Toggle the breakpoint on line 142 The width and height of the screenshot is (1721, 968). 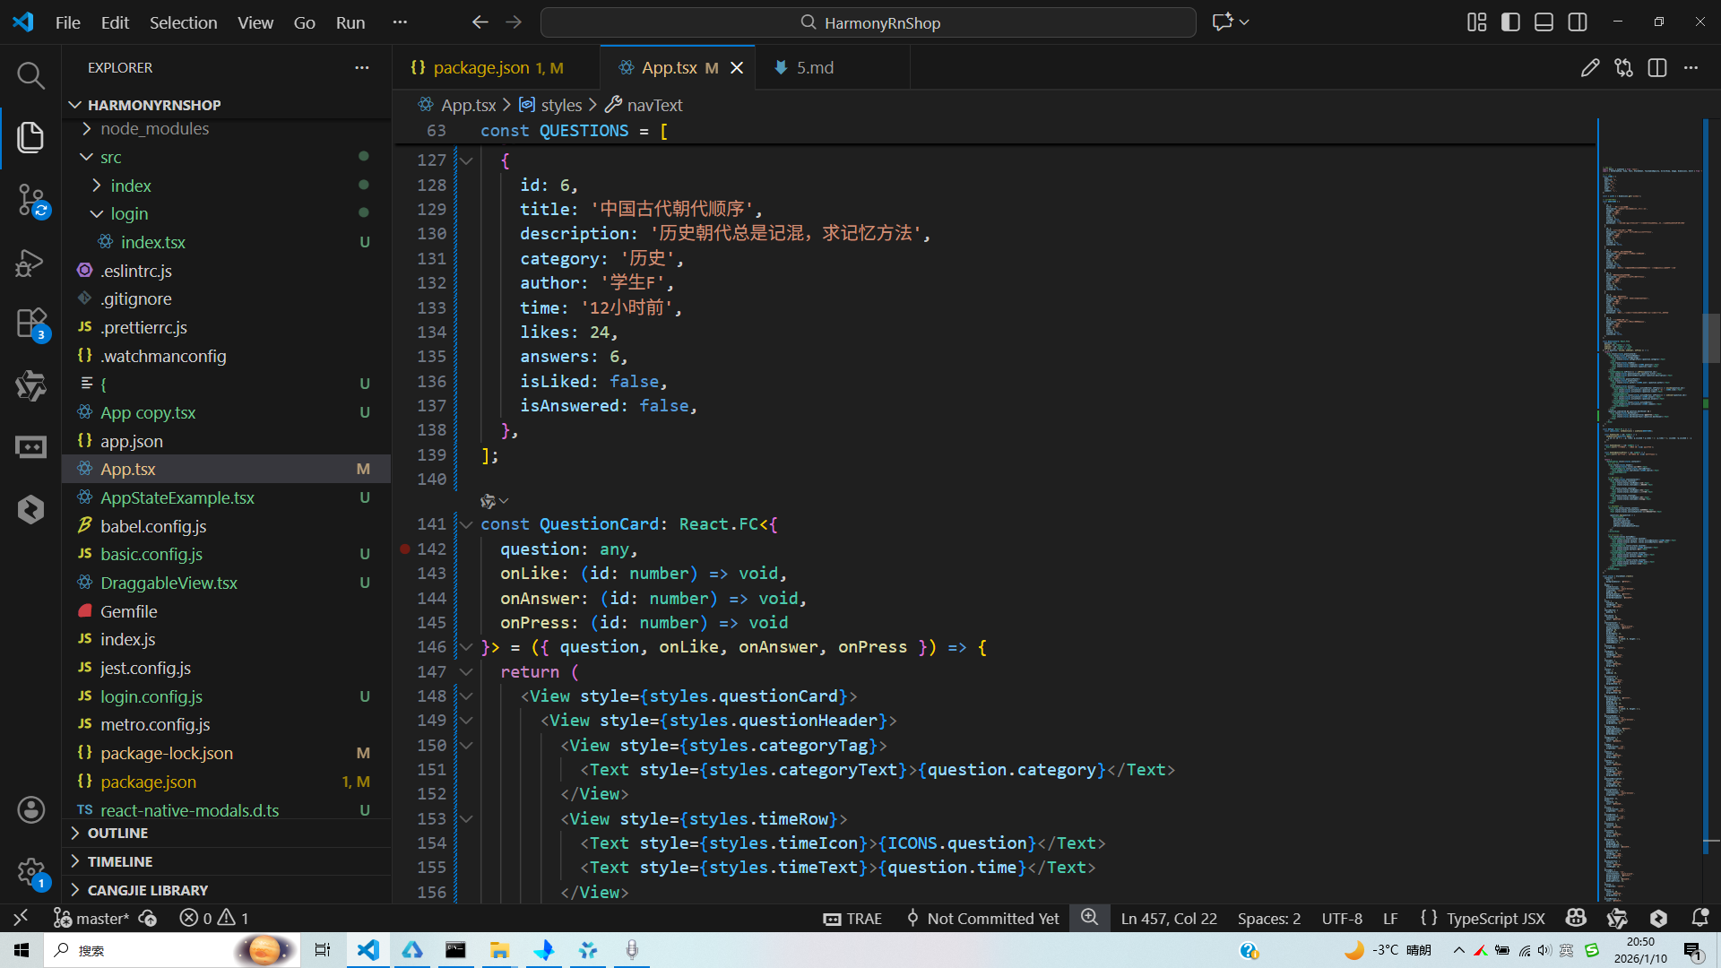(405, 549)
